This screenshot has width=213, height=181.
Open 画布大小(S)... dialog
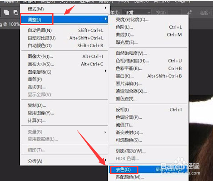tap(64, 64)
